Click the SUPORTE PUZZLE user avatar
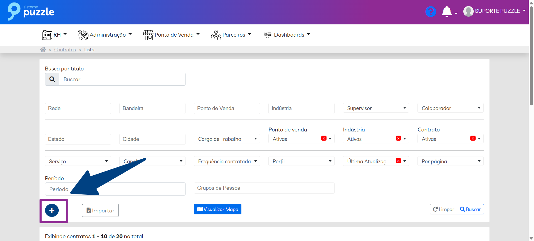The width and height of the screenshot is (534, 241). pyautogui.click(x=468, y=11)
